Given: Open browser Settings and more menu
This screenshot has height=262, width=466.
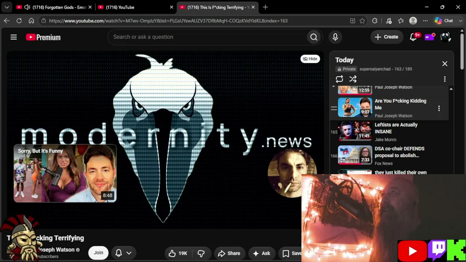Looking at the screenshot, I should [x=425, y=21].
